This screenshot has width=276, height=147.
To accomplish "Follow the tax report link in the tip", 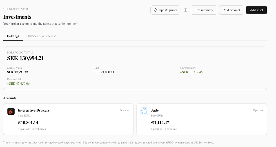I will [94, 143].
